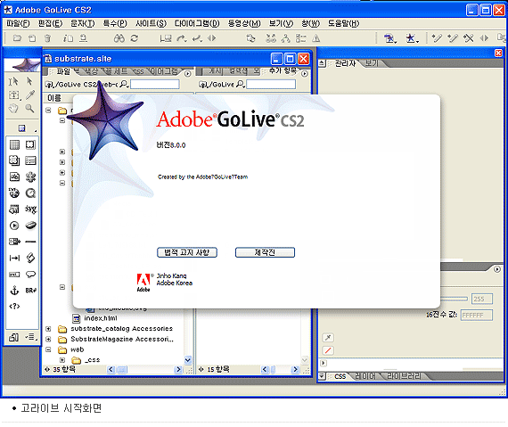Click the left site pane search field
This screenshot has width=508, height=427.
(x=154, y=84)
